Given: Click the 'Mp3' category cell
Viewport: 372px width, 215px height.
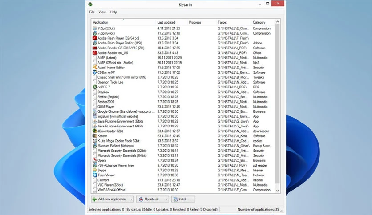Looking at the screenshot, I should pyautogui.click(x=256, y=63).
